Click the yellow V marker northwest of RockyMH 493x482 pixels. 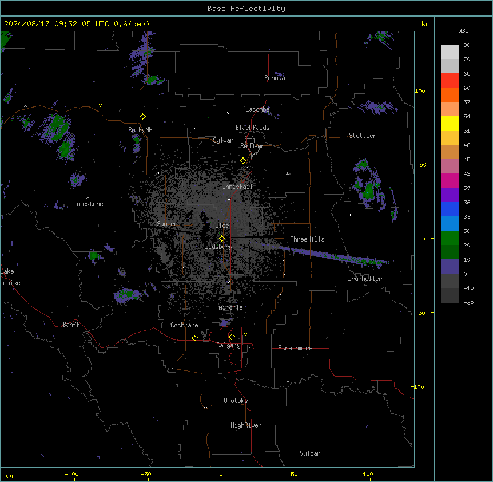[100, 105]
